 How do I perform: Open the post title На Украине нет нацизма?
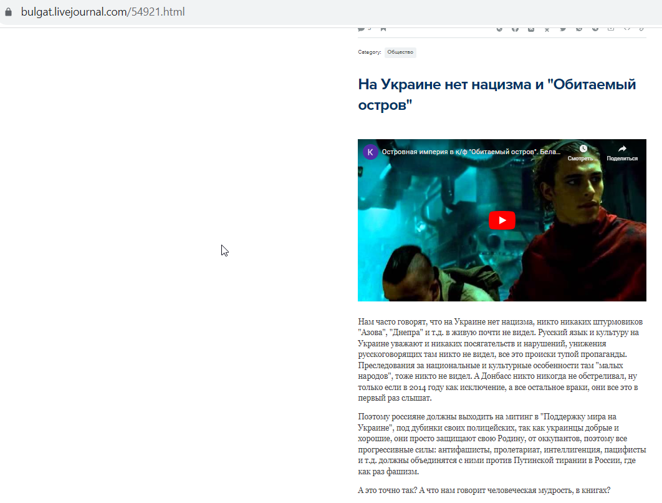[497, 94]
